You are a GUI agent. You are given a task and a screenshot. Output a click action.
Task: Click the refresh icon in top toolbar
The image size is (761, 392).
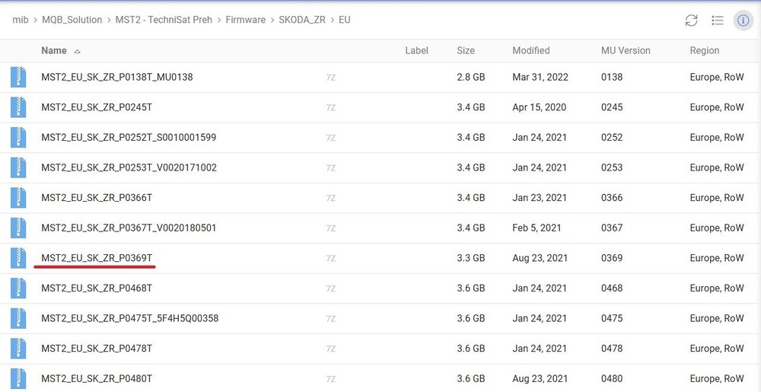[x=691, y=21]
